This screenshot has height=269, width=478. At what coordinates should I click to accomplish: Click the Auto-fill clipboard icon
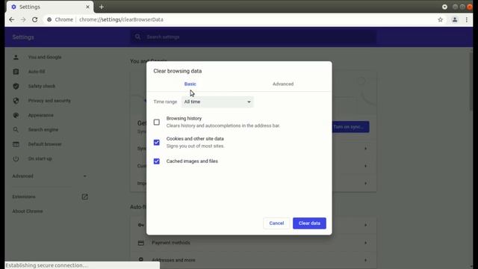(x=16, y=72)
